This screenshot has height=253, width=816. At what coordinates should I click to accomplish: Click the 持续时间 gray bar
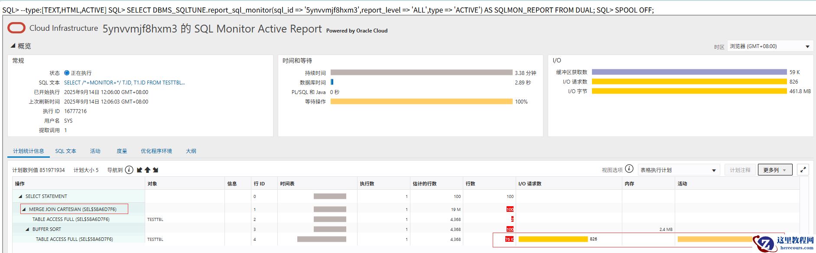click(x=421, y=72)
